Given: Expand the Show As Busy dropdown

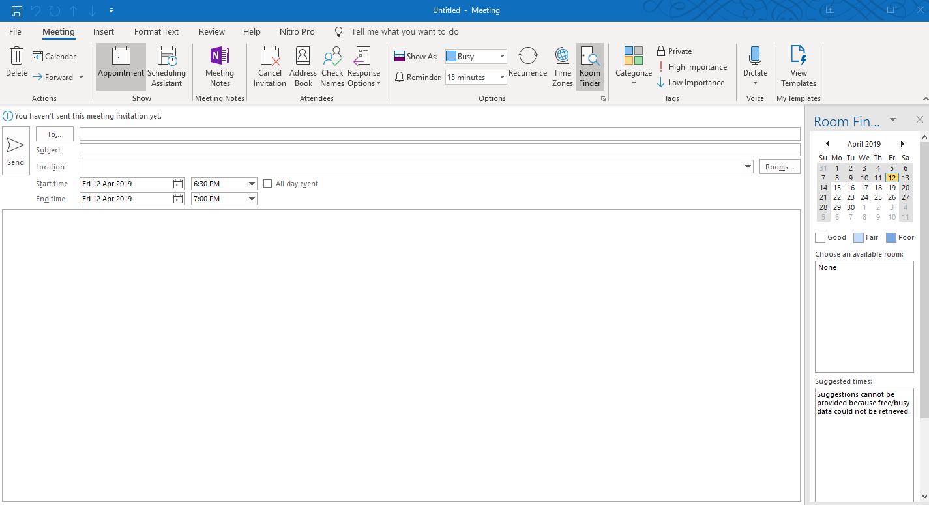Looking at the screenshot, I should point(502,57).
